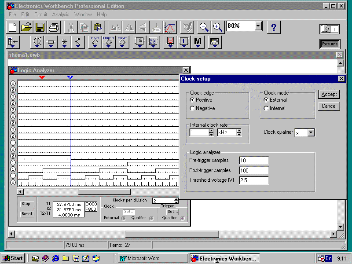Open the Logic Gates parts bin

click(139, 42)
